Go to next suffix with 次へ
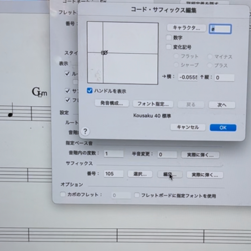251x251 pixels. point(222,105)
